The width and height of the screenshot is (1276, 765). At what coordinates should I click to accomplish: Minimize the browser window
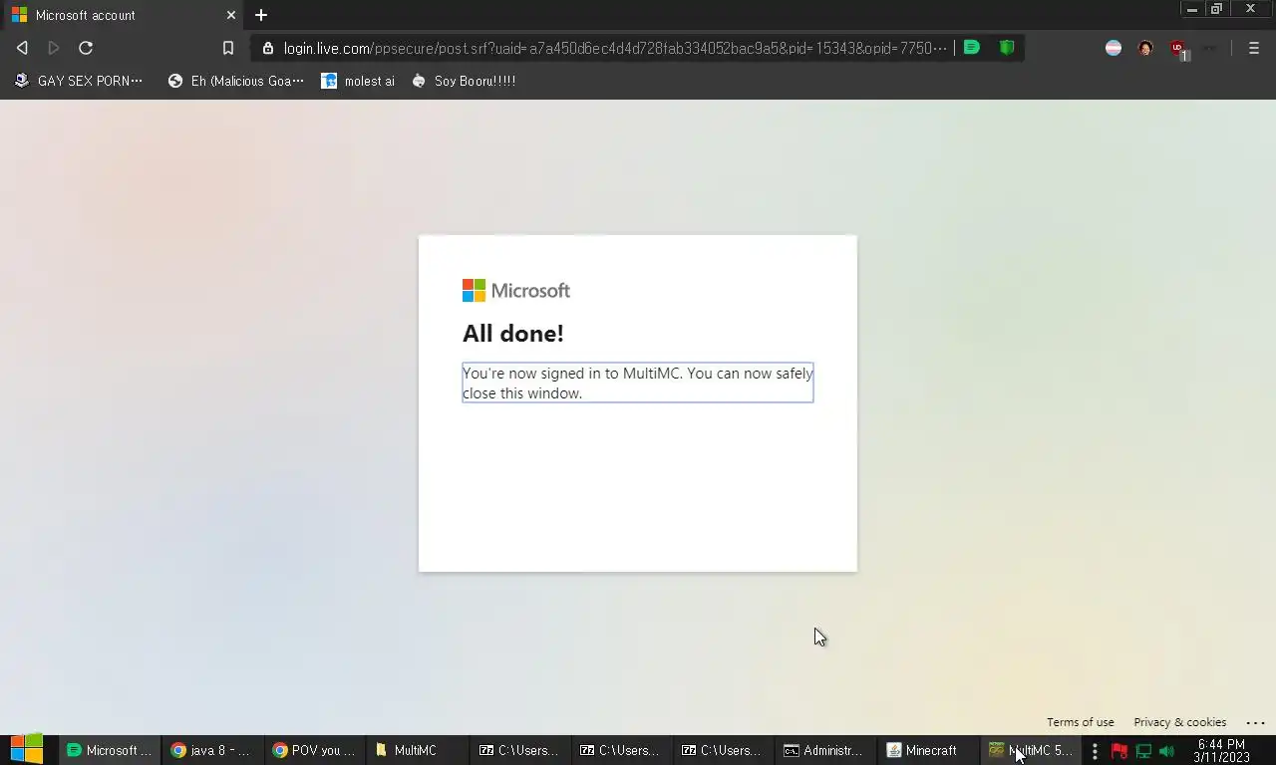(x=1191, y=9)
